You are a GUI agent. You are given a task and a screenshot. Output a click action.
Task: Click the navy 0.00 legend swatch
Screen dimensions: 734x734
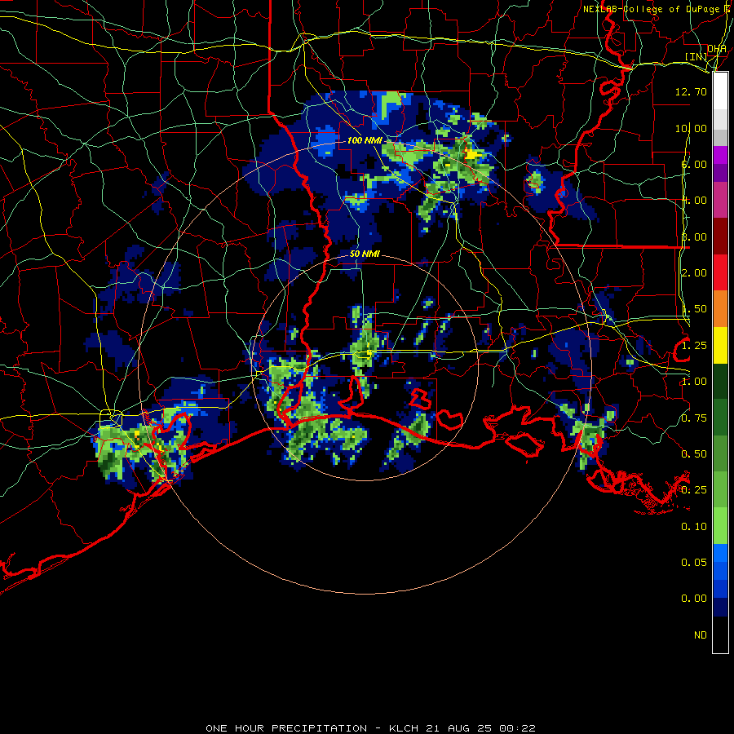click(720, 608)
